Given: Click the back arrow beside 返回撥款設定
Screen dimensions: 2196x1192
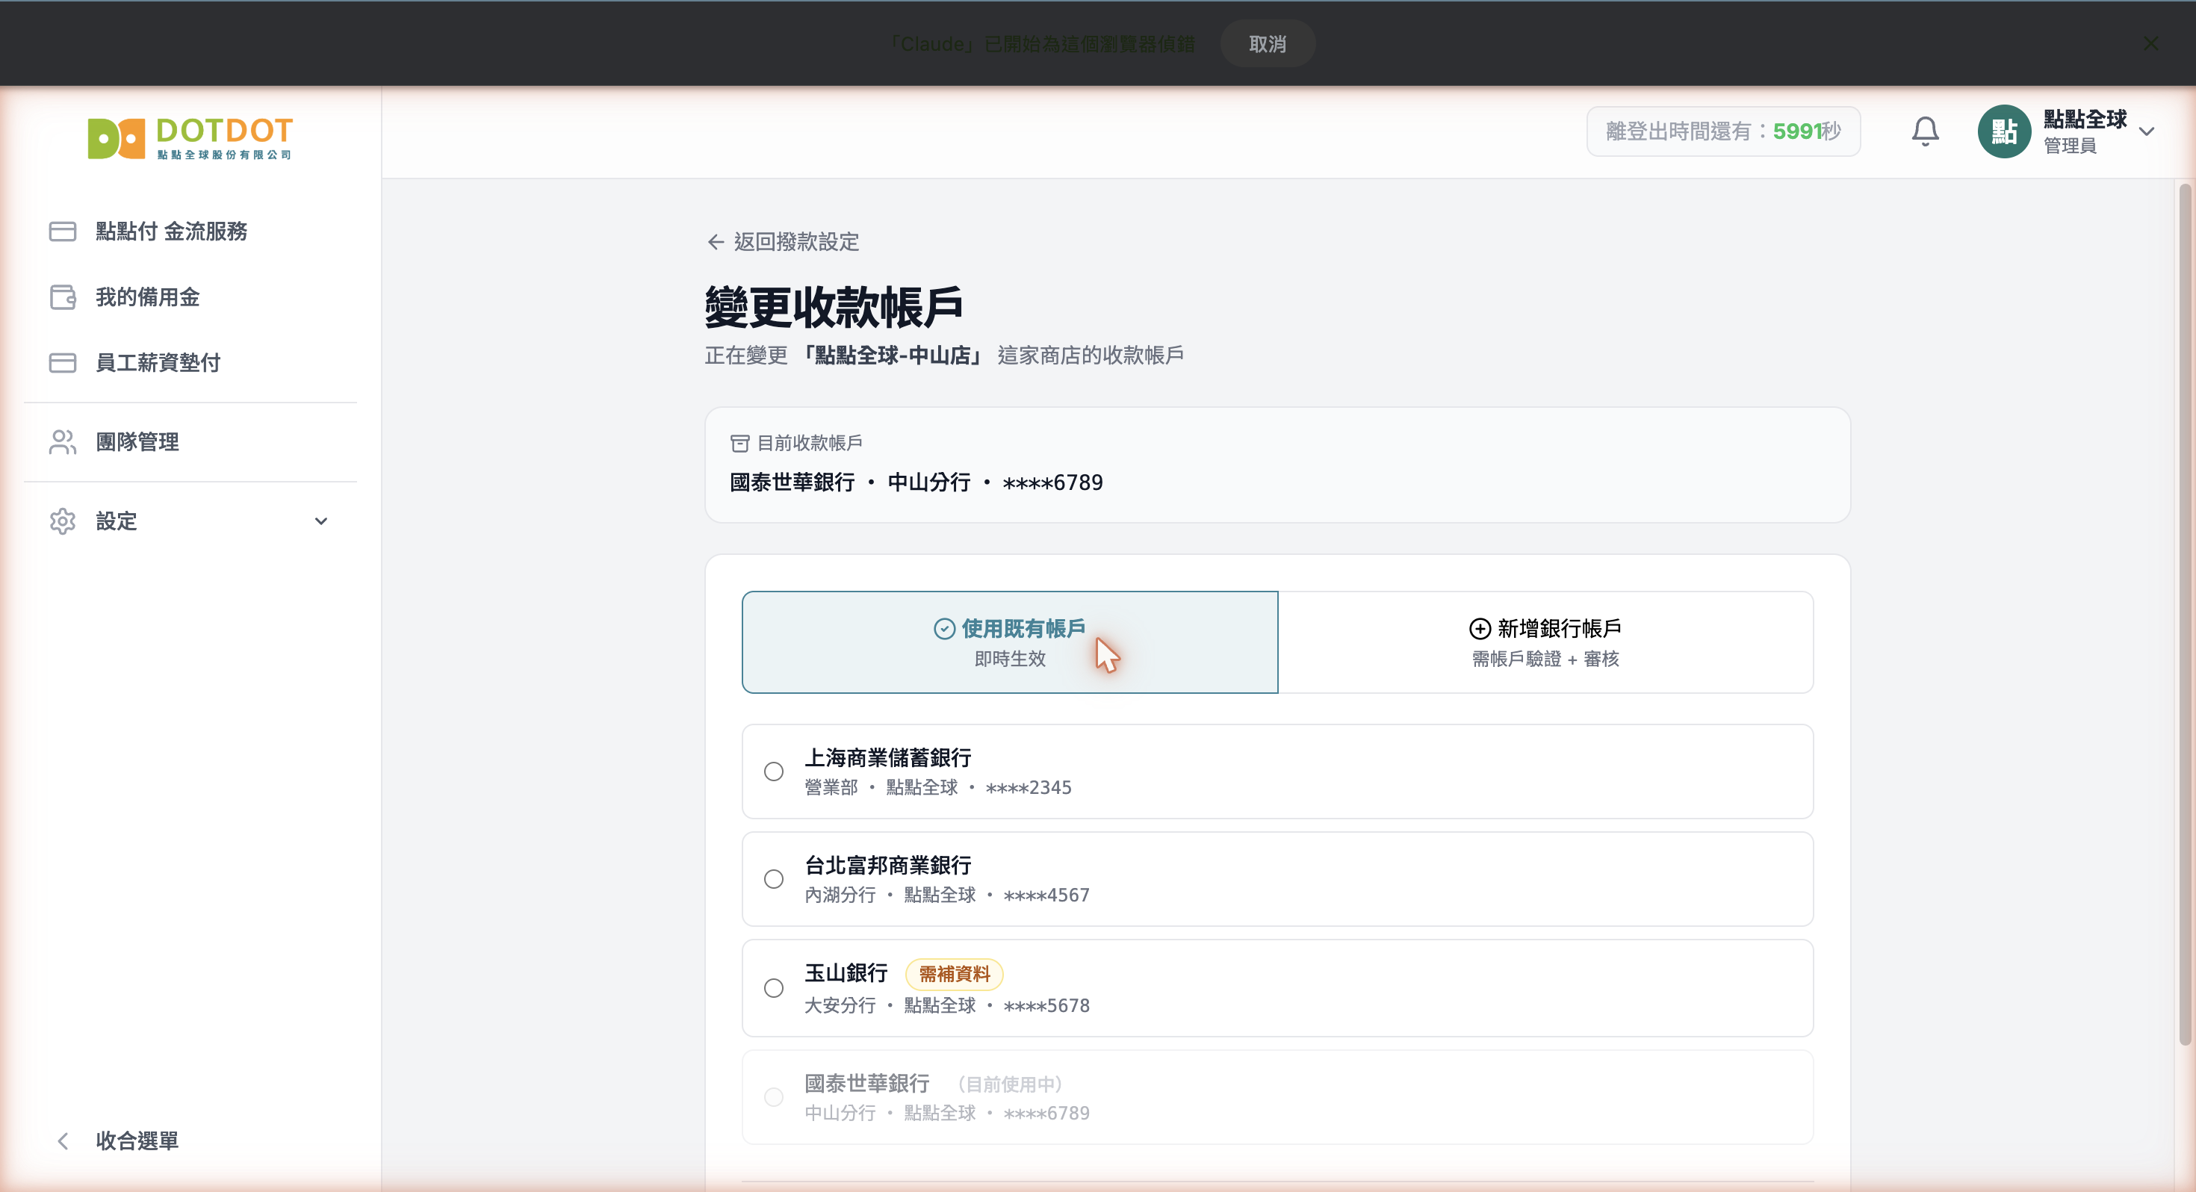Looking at the screenshot, I should pyautogui.click(x=716, y=242).
